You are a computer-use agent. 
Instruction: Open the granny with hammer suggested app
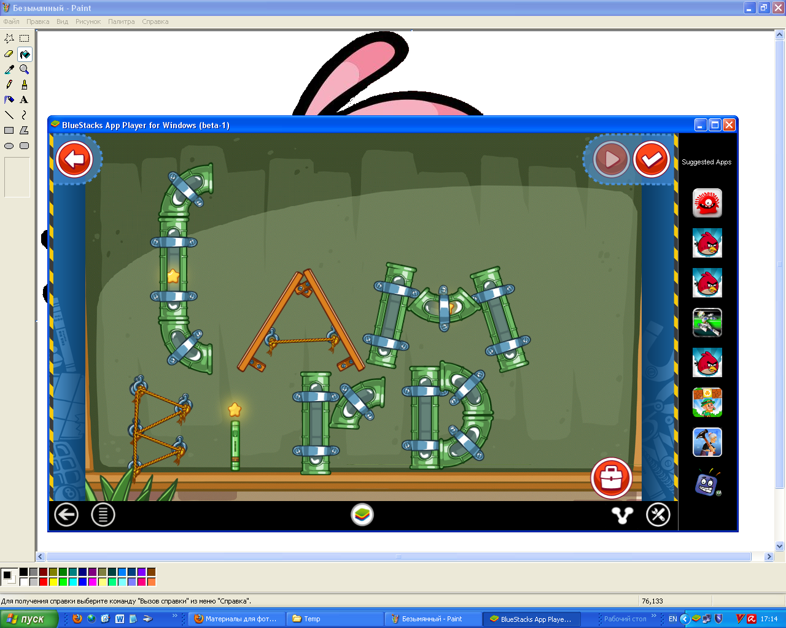coord(707,442)
